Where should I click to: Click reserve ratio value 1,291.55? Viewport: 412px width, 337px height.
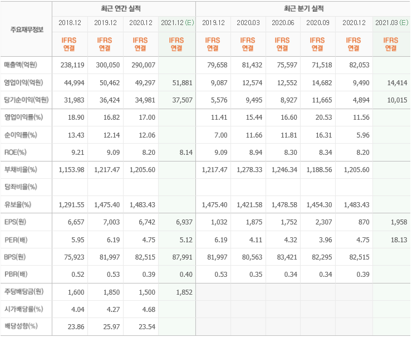coord(71,204)
